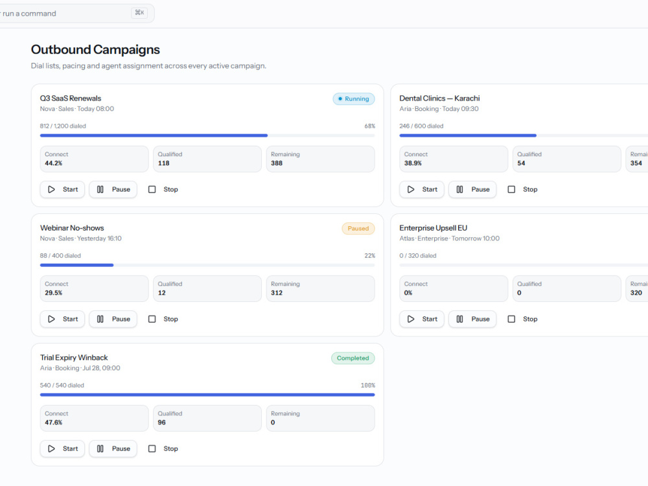Viewport: 648px width, 486px height.
Task: Click the Qualified 12 stat tile
Action: point(207,289)
